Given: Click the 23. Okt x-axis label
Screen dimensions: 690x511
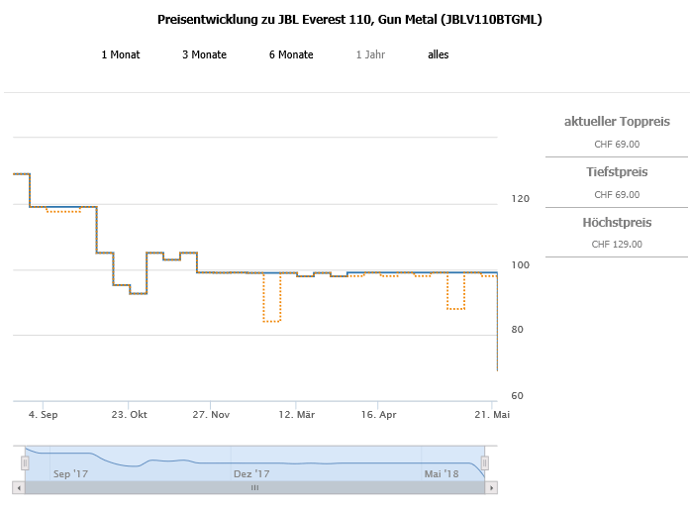Looking at the screenshot, I should tap(130, 415).
